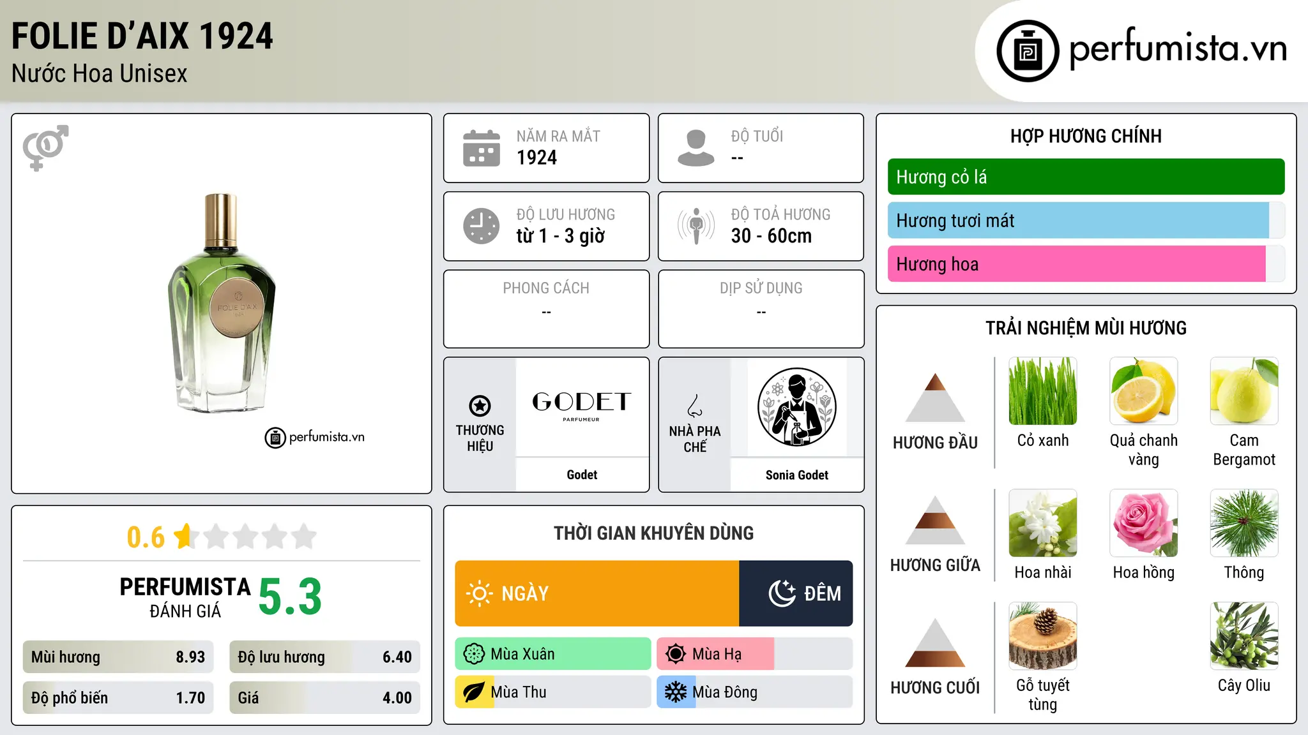The width and height of the screenshot is (1308, 735).
Task: Click the Hương cỏ lá green accord bar
Action: 1086,177
